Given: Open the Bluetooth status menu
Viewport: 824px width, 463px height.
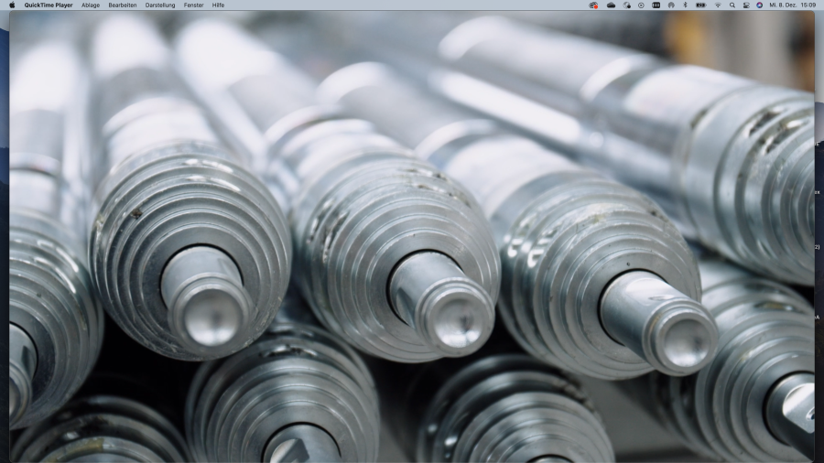Looking at the screenshot, I should (685, 5).
